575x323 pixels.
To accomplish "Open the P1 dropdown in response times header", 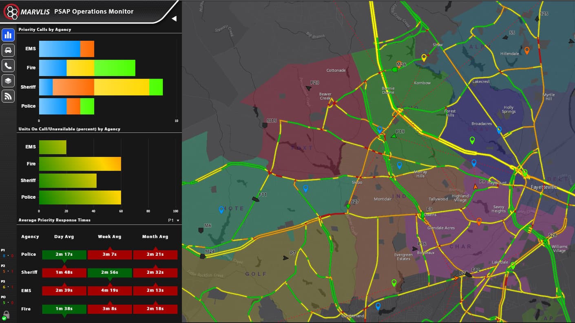I will (x=172, y=220).
